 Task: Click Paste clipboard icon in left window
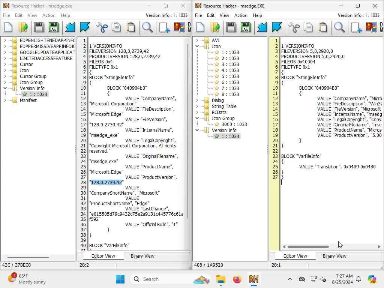point(131,27)
